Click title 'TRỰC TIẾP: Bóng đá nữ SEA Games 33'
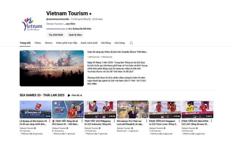The height and width of the screenshot is (146, 233). coord(65,123)
